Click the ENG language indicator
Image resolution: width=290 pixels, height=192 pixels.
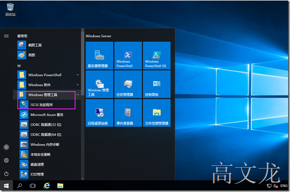pos(284,186)
